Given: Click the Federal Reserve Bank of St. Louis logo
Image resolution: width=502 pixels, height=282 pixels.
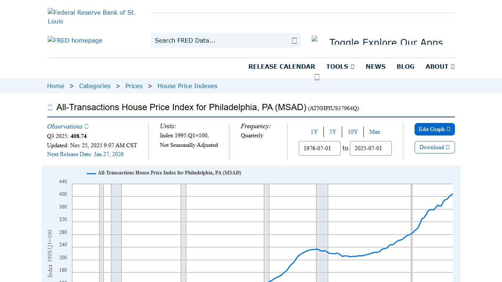Looking at the screenshot, I should (x=92, y=17).
